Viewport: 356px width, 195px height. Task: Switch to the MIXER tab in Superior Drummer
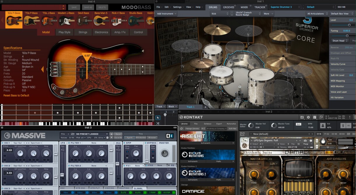point(244,7)
